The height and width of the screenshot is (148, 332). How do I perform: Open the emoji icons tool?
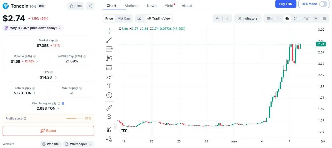(x=109, y=95)
